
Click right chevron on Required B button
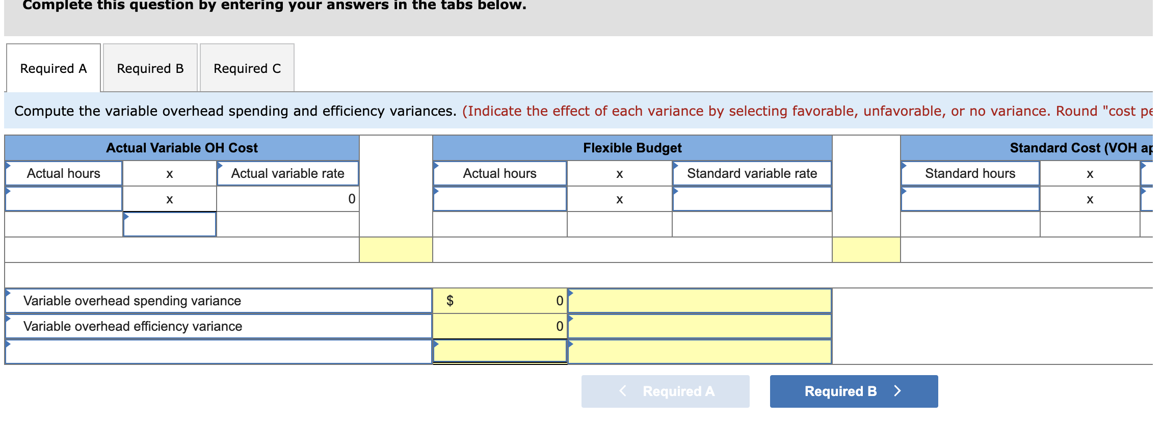(897, 391)
